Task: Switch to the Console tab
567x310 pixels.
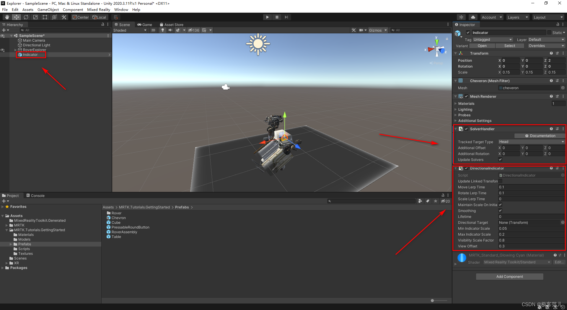Action: (35, 195)
